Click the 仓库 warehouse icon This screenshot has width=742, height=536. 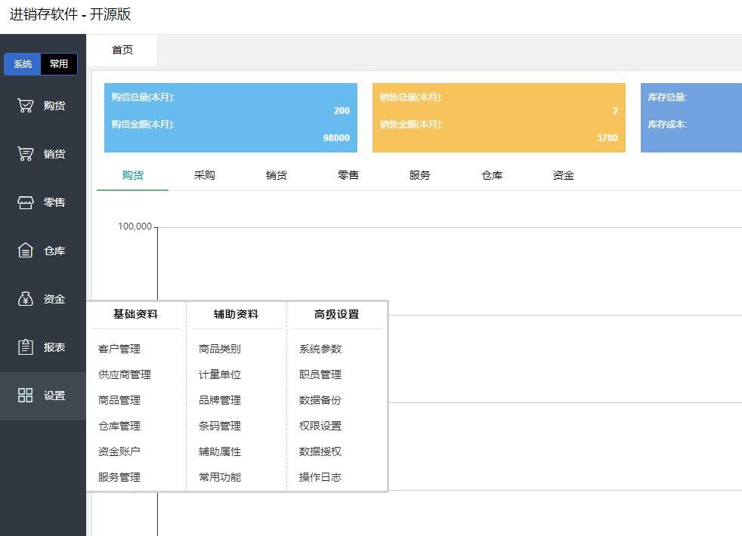(x=26, y=251)
